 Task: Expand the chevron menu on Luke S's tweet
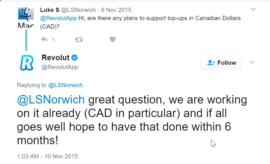(253, 9)
